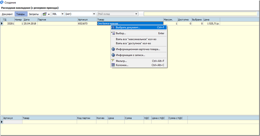Viewport: 260px width, 136px height.
Task: Select Выбор... from context menu
Action: pyautogui.click(x=139, y=33)
